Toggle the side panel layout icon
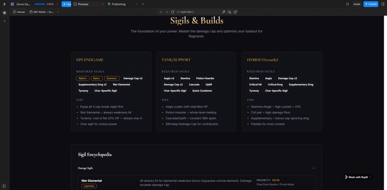 point(383,4)
